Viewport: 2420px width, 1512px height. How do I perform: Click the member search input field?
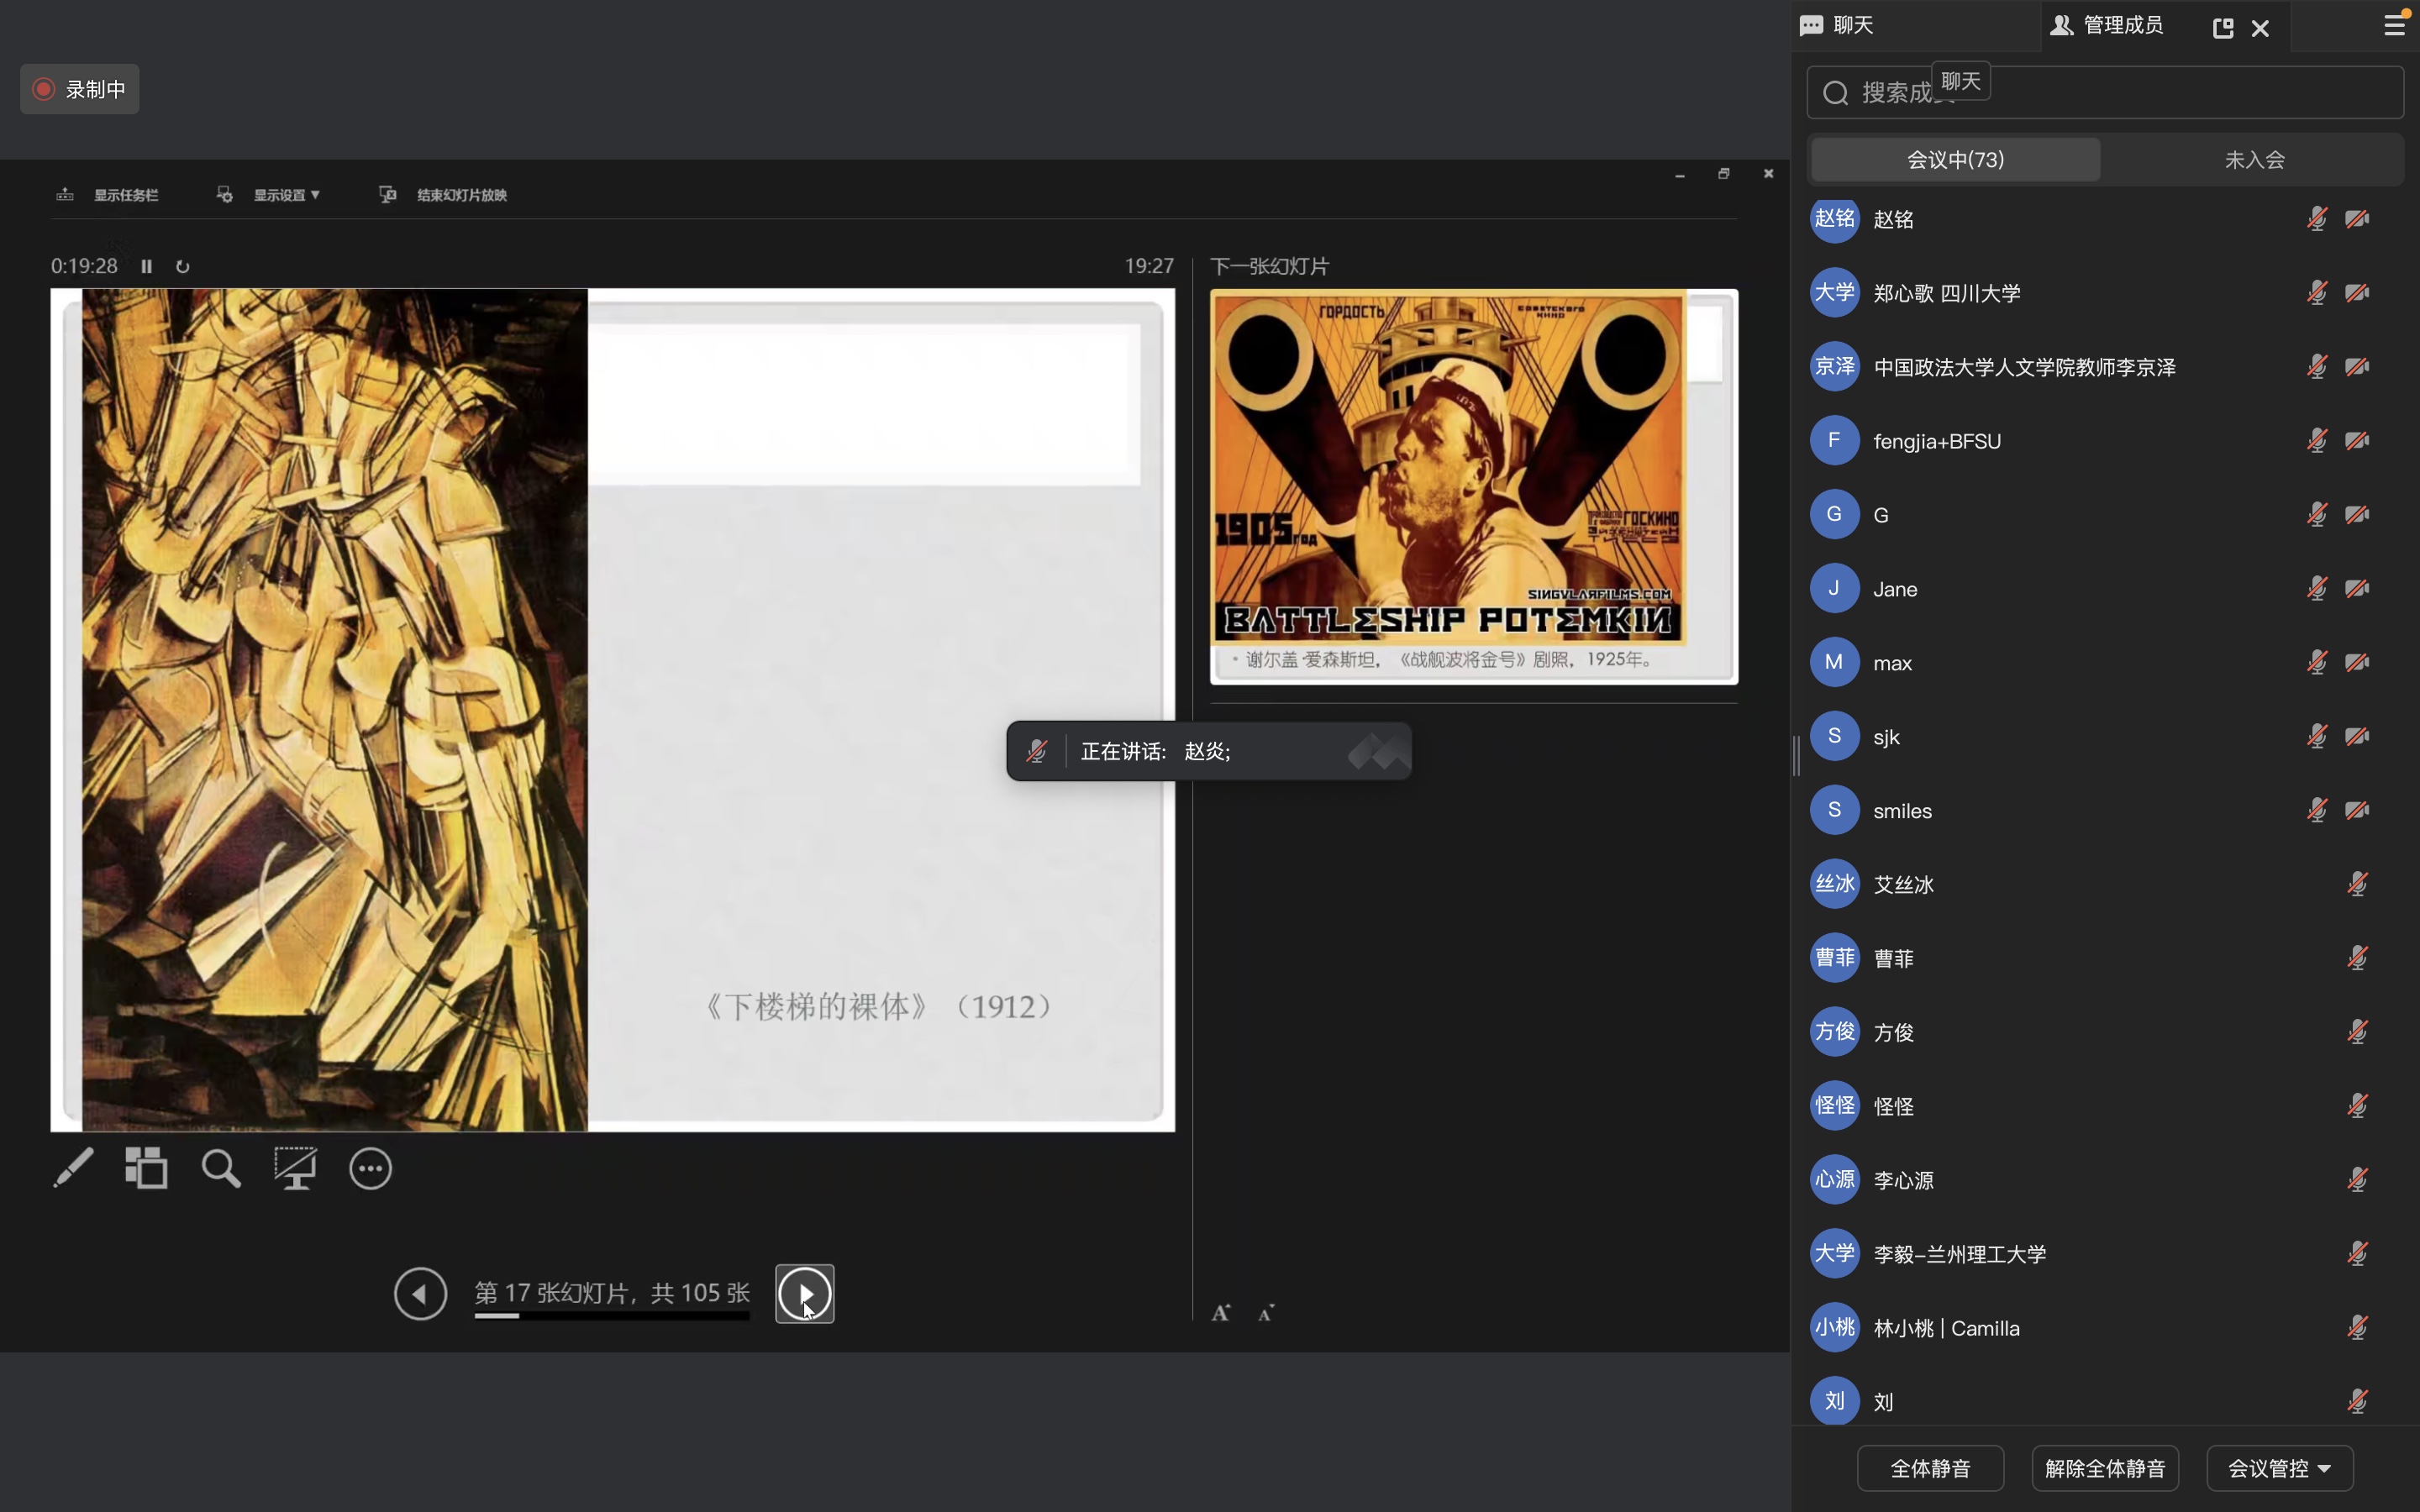point(2150,92)
